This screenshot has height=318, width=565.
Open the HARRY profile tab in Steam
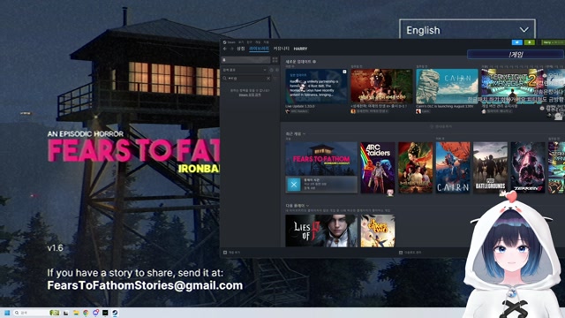(300, 49)
